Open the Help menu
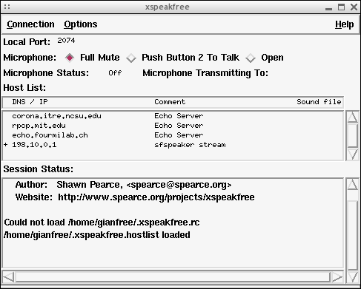The width and height of the screenshot is (361, 289). tap(345, 24)
